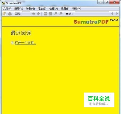Click the document icon beside 打开一个文件
This screenshot has width=121, height=114.
tap(12, 43)
